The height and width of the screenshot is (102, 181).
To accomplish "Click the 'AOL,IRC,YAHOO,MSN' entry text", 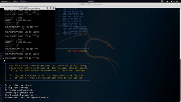I will coord(73,14).
